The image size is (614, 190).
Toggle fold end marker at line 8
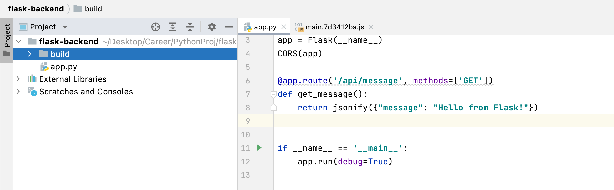pyautogui.click(x=273, y=108)
